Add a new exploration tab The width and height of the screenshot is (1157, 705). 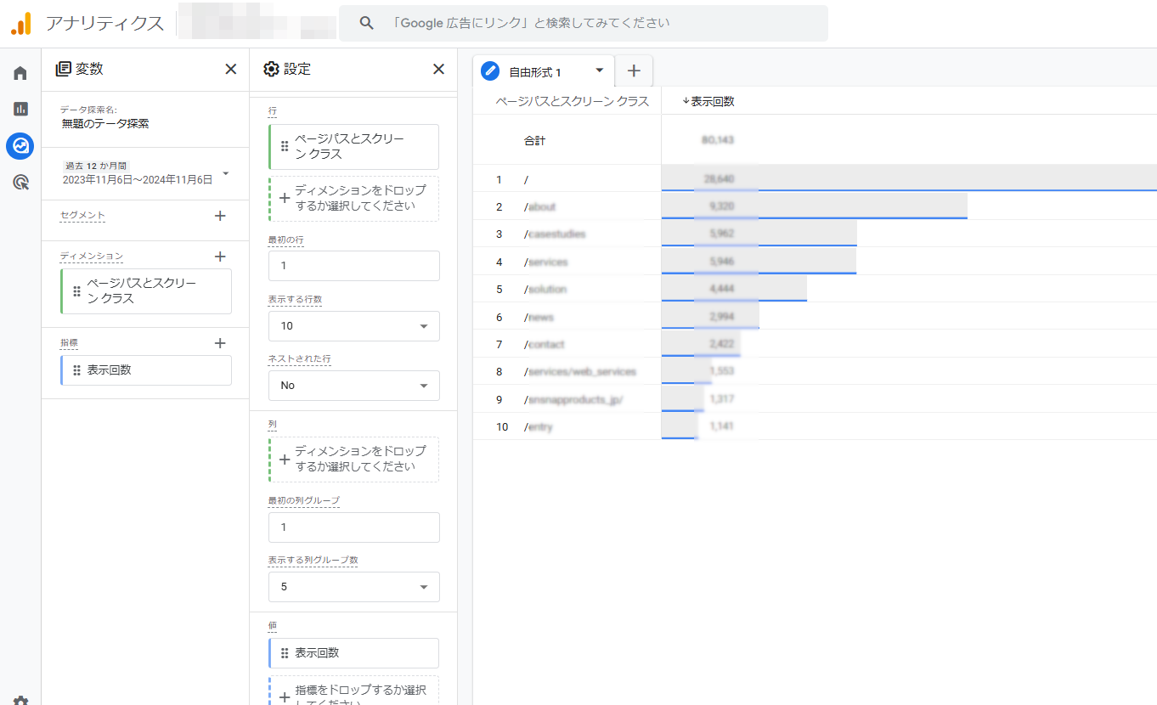coord(634,71)
